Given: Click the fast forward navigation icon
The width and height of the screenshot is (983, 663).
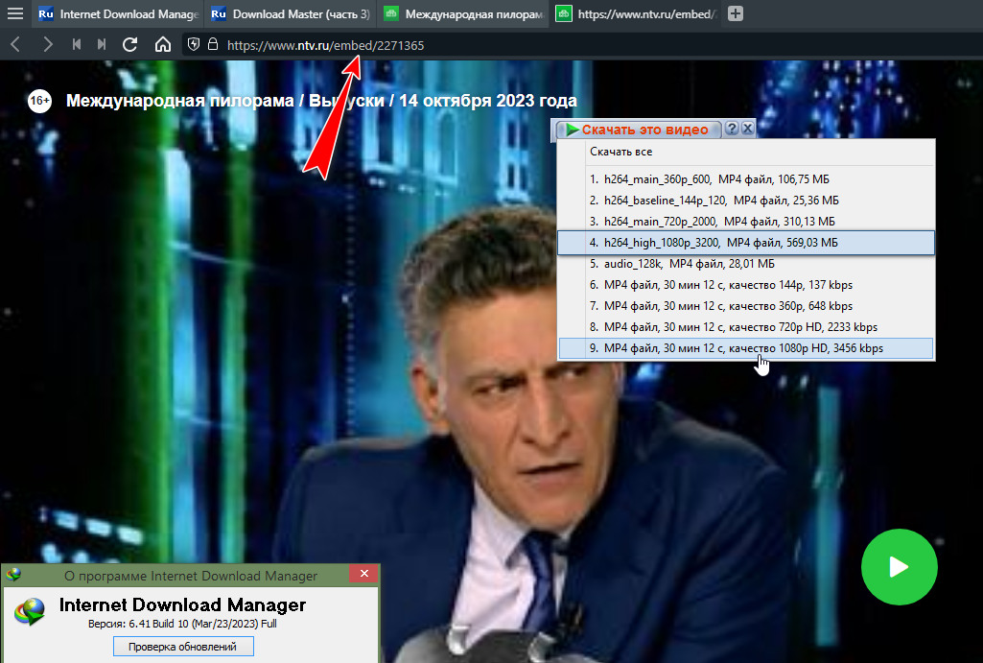Looking at the screenshot, I should (102, 44).
